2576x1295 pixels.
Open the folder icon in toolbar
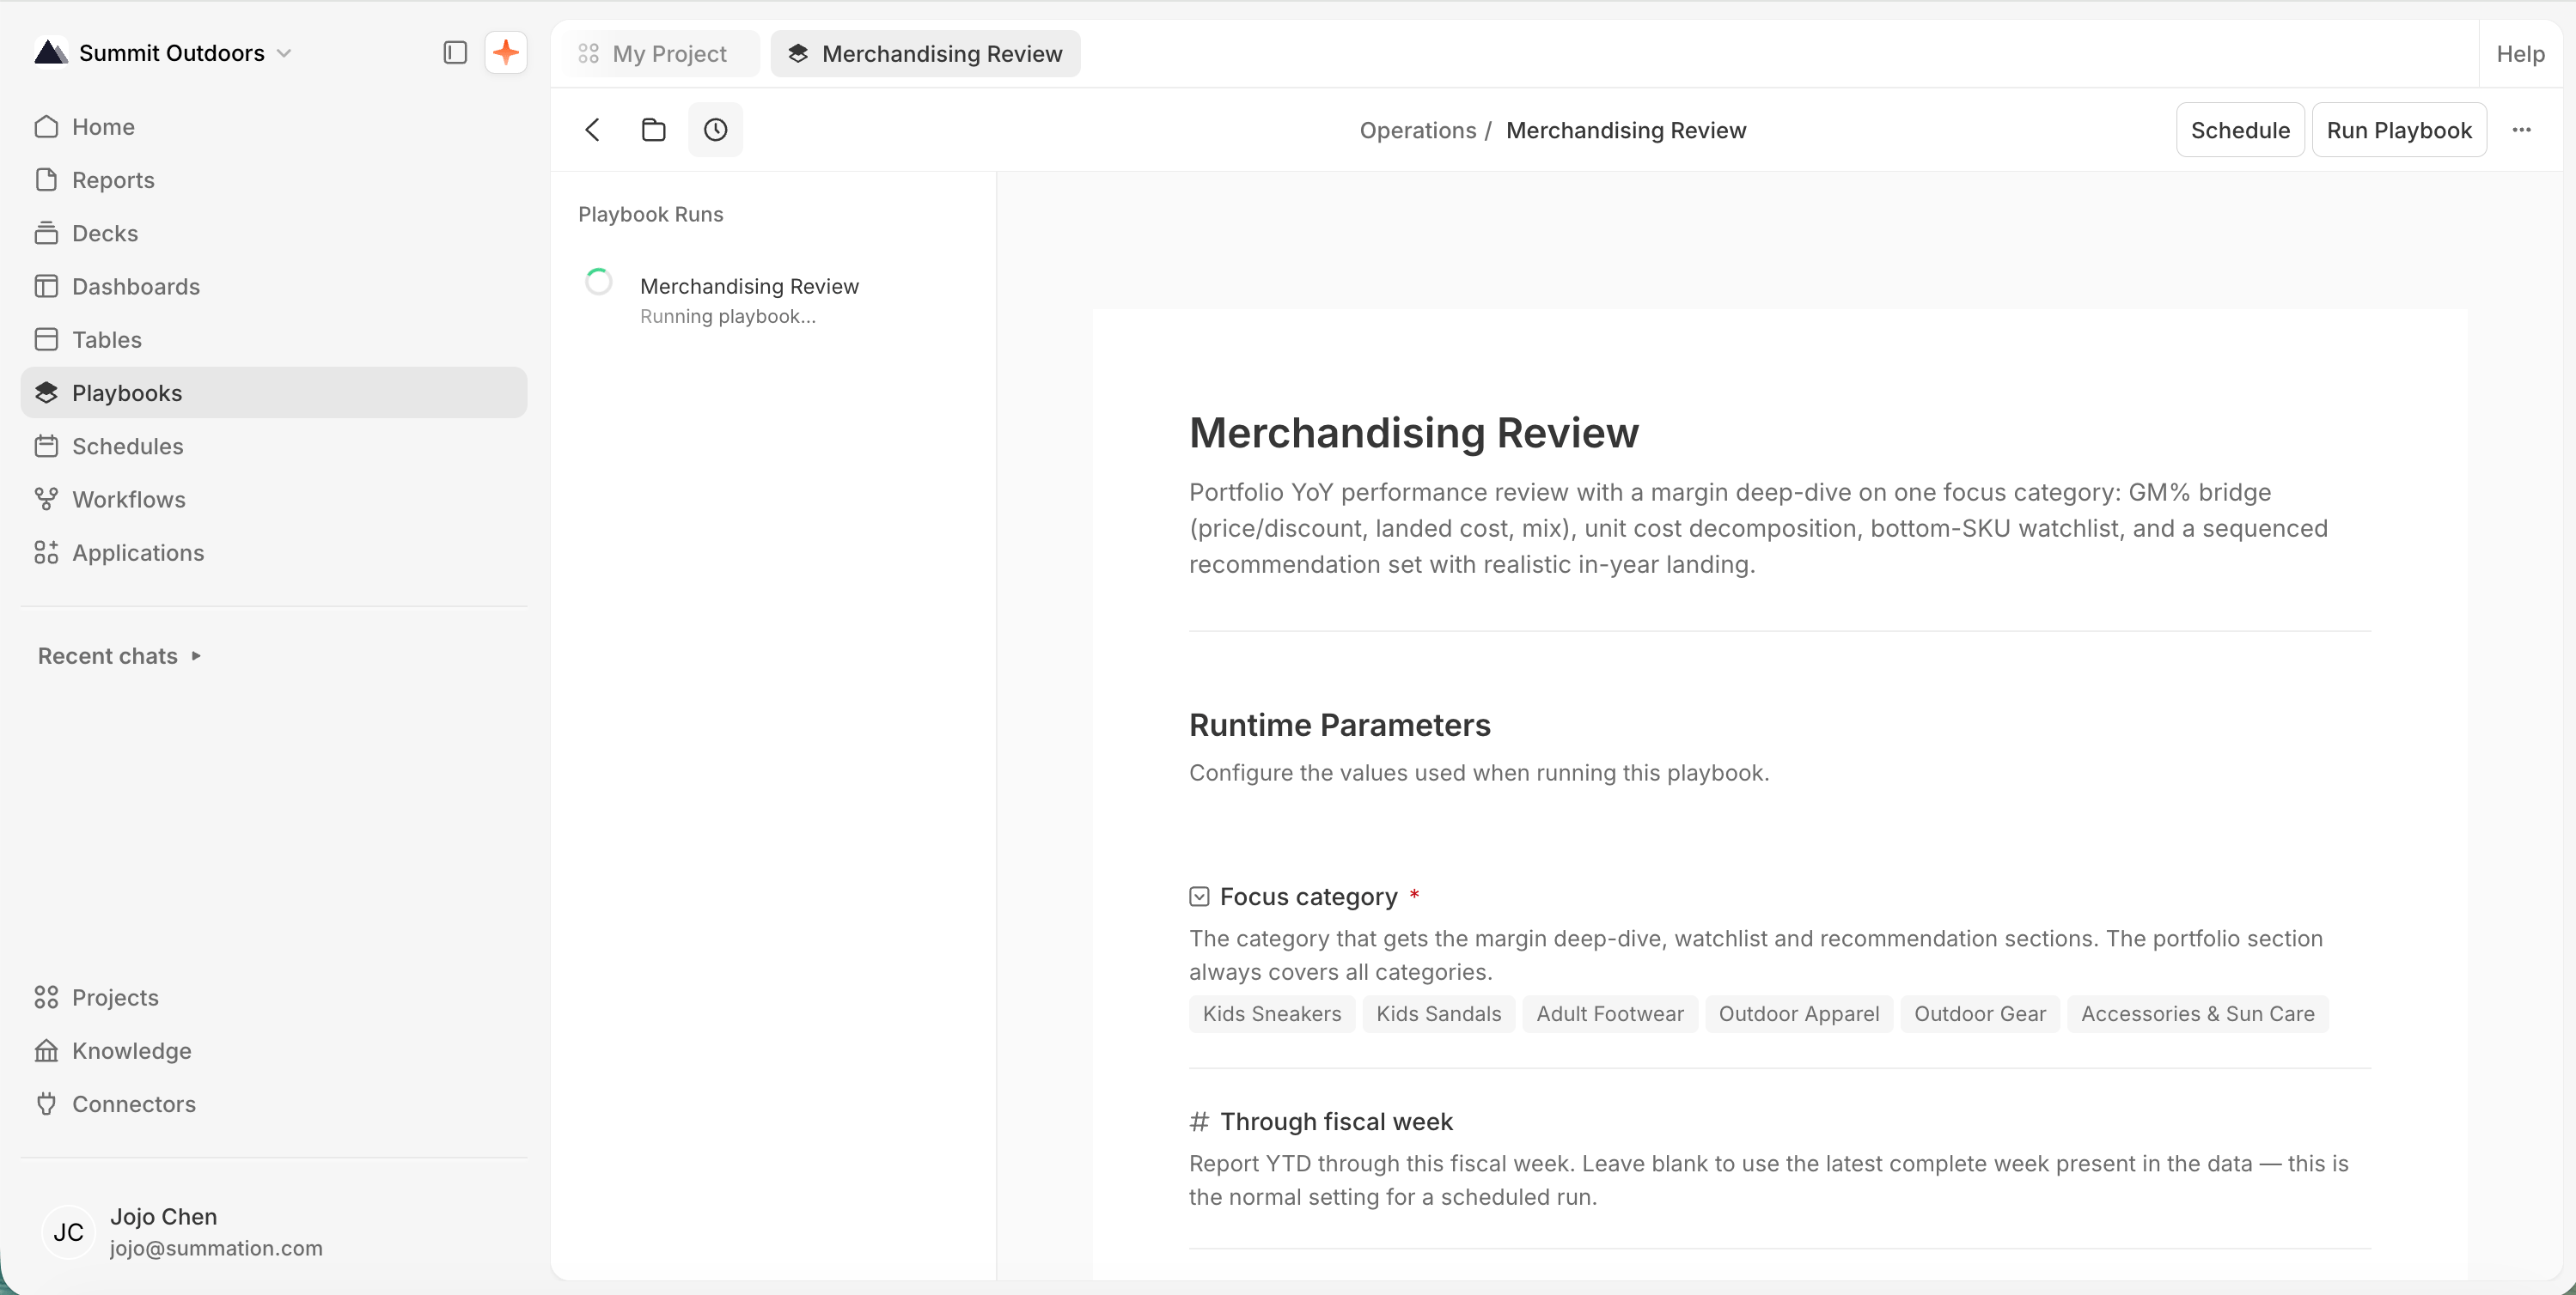point(654,130)
